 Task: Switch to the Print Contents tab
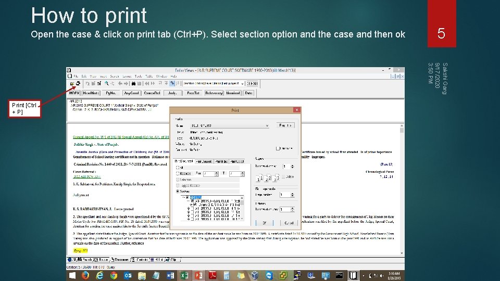204,161
